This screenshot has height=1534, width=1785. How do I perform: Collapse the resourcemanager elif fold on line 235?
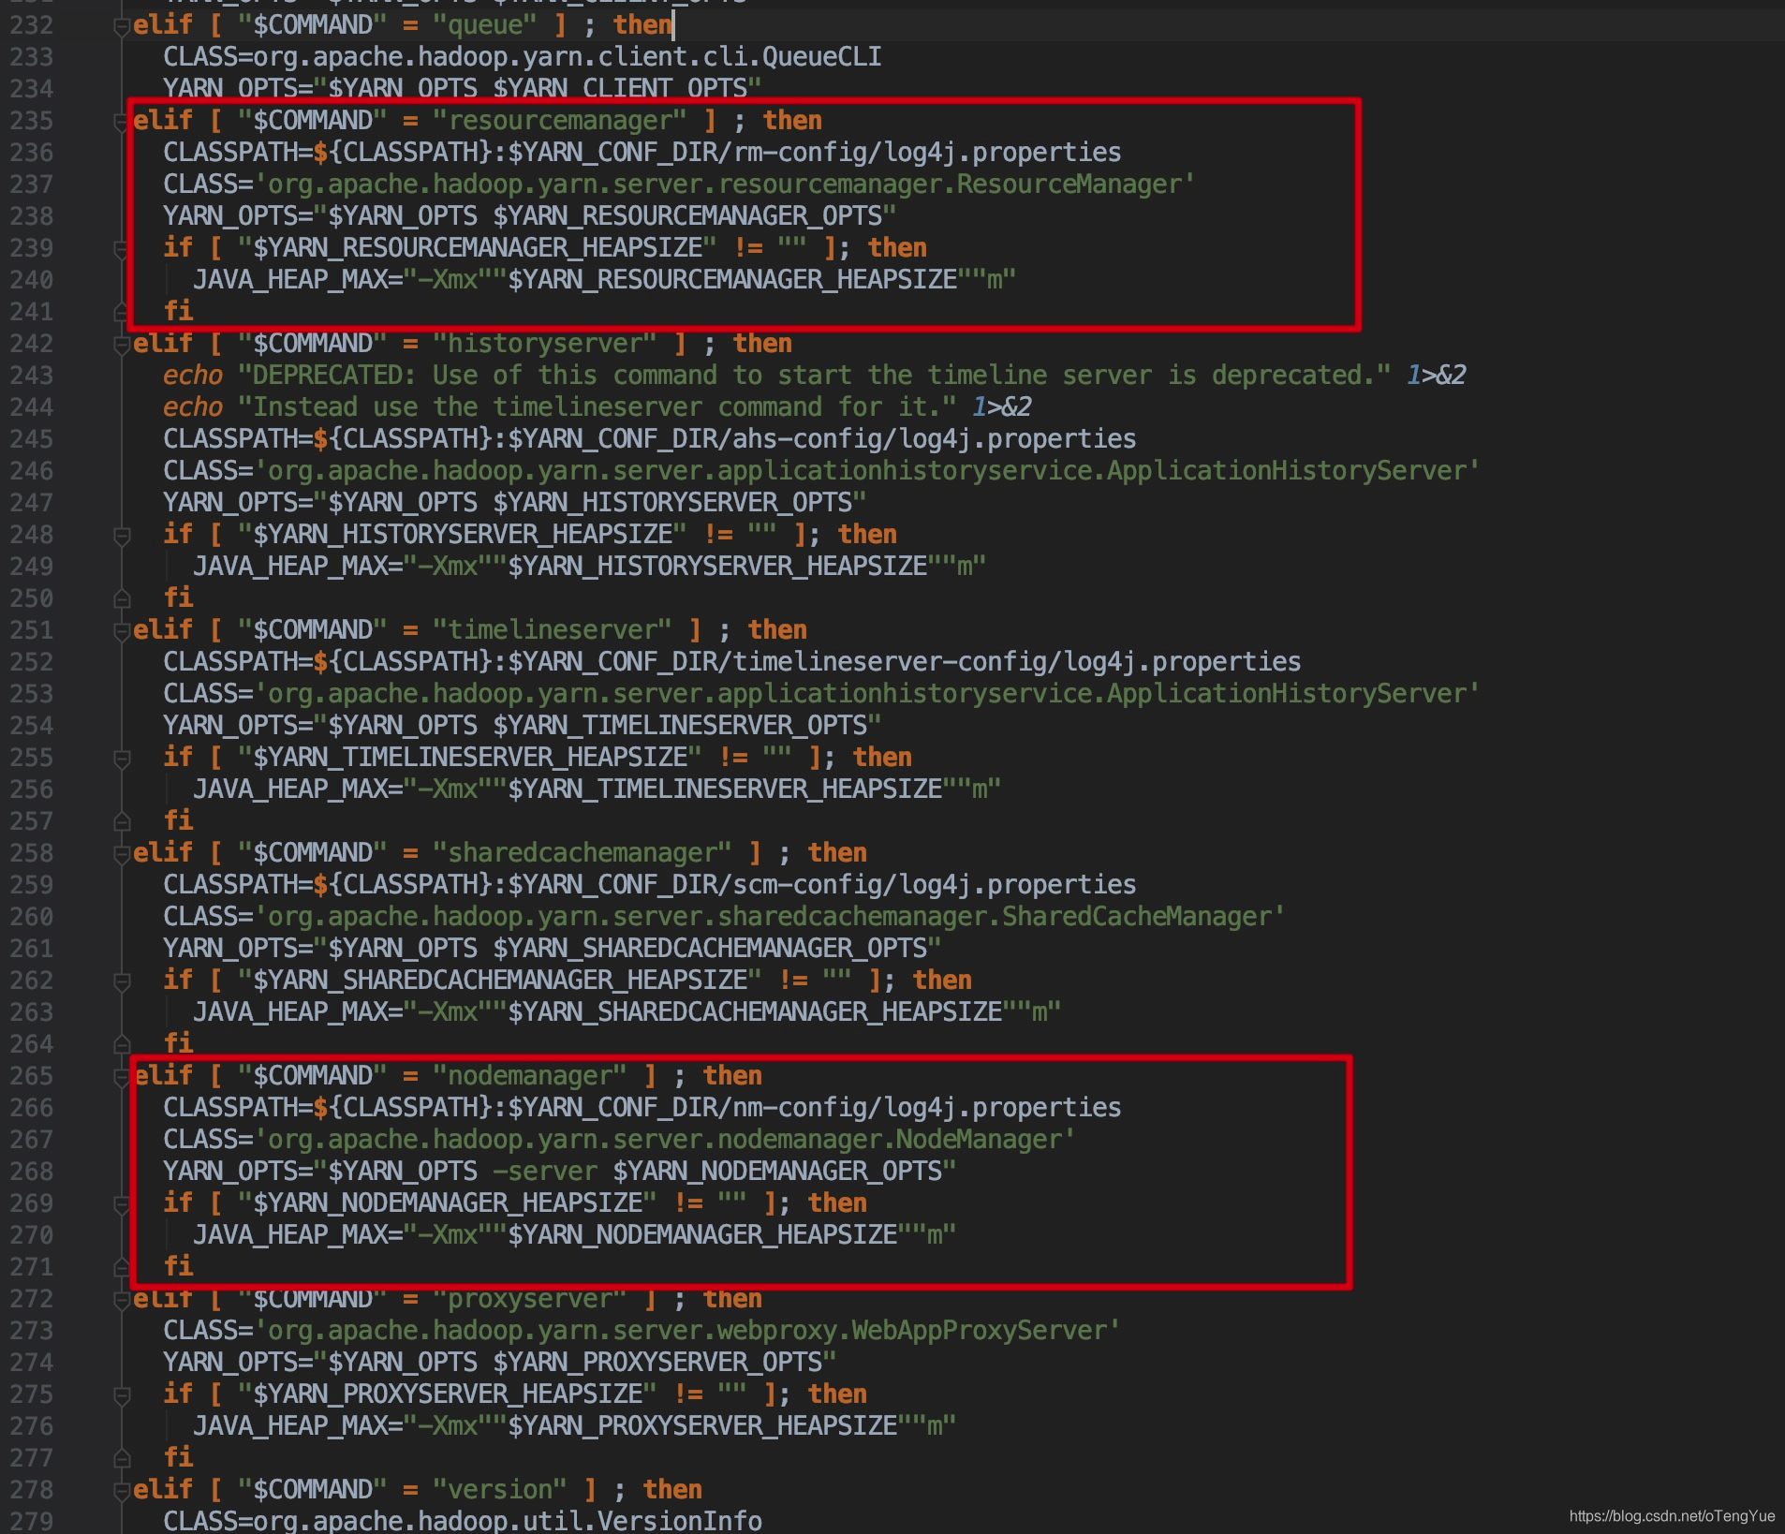[122, 122]
